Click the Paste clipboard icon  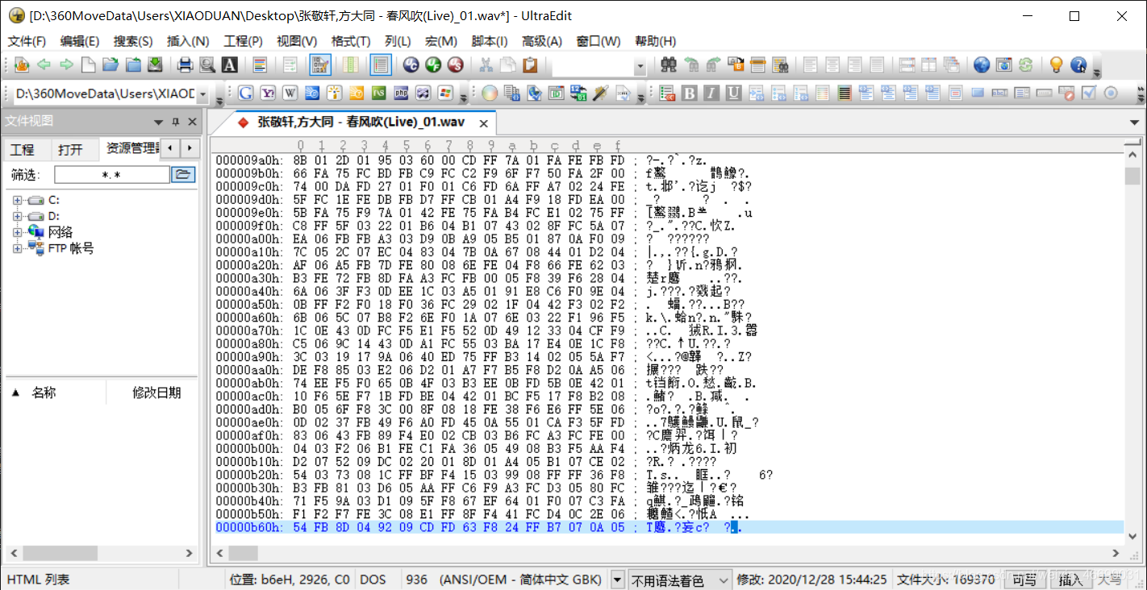coord(530,65)
